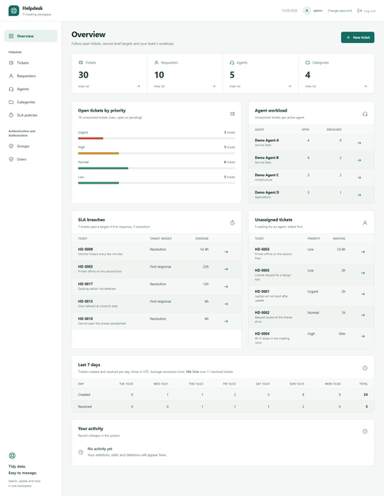Click View list under Categories count

coord(310,86)
